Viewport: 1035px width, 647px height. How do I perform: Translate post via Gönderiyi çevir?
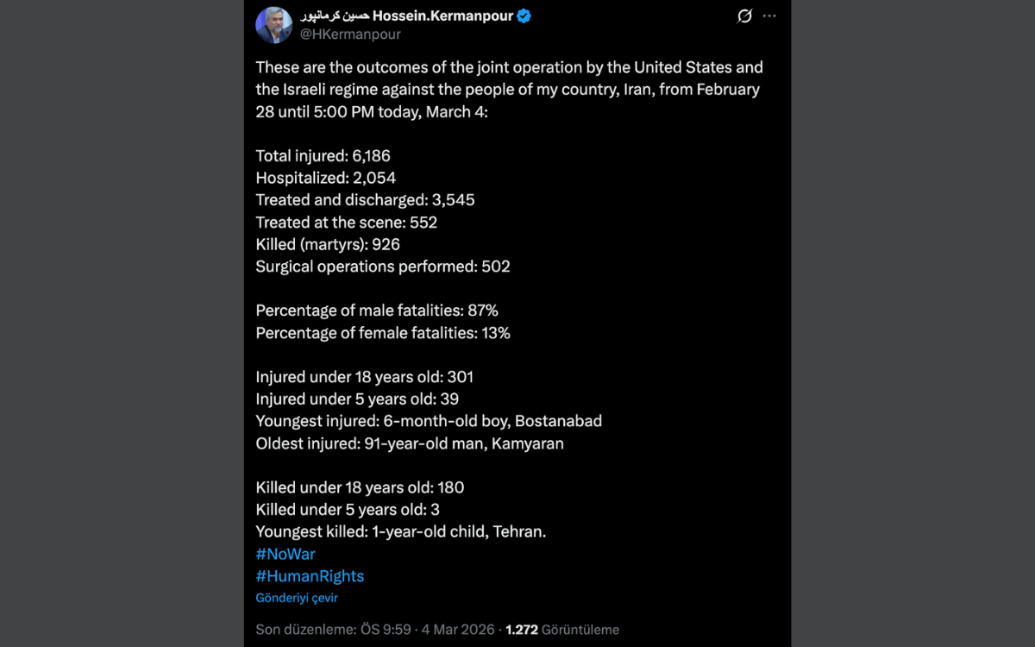point(297,598)
